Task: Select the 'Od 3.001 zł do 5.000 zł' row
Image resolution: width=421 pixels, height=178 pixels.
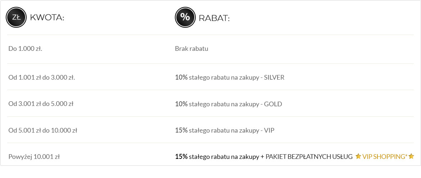Action: pyautogui.click(x=41, y=104)
